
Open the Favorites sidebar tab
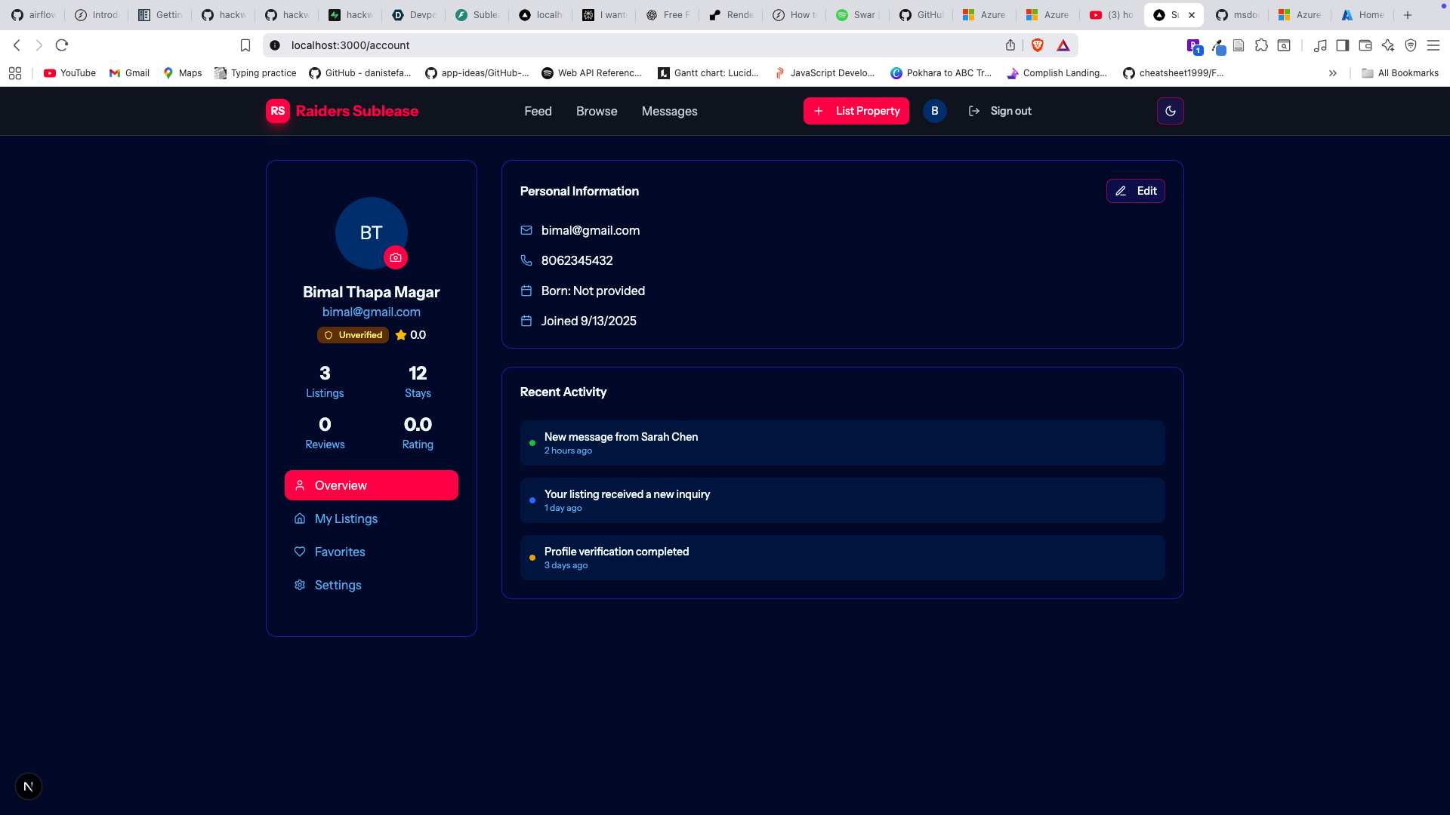[340, 552]
